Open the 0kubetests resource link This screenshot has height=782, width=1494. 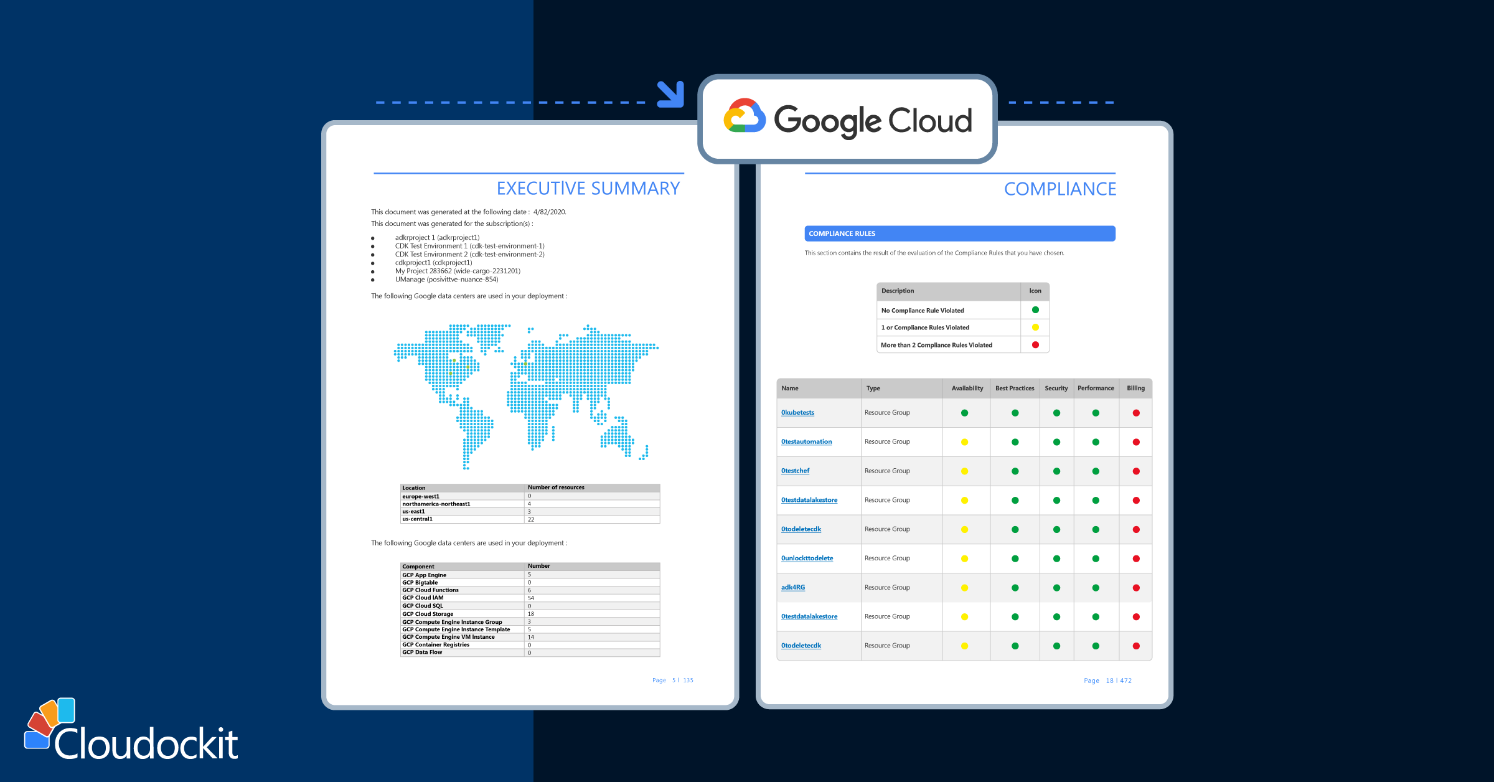pos(797,412)
